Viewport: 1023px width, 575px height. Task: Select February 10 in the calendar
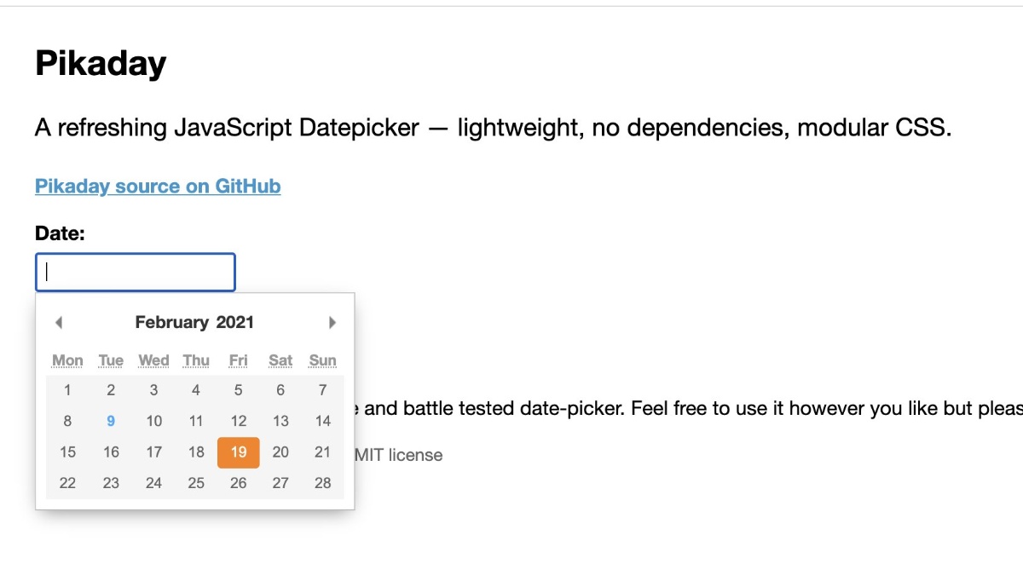point(153,422)
